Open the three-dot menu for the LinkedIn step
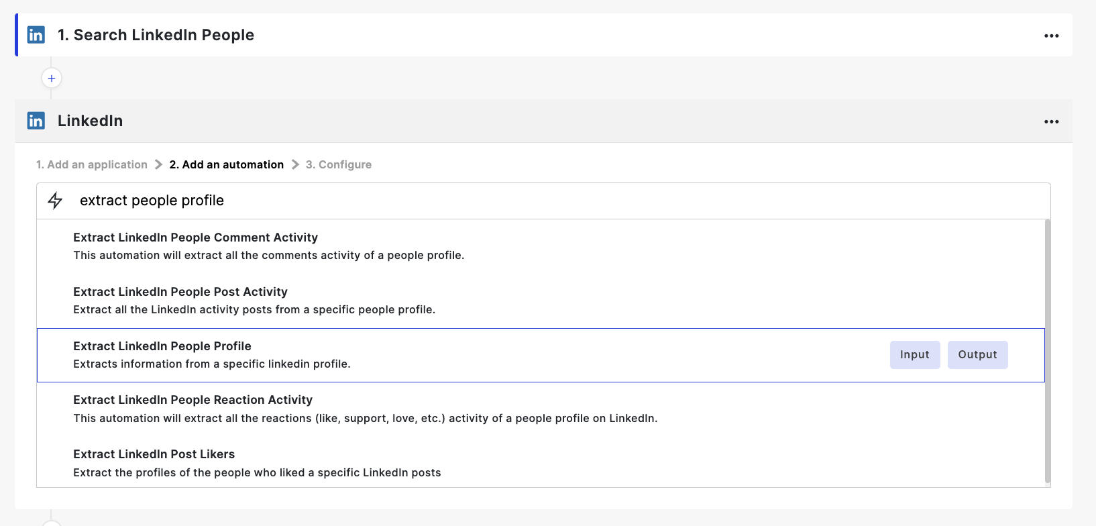Screen dimensions: 1096x526 click(1051, 121)
